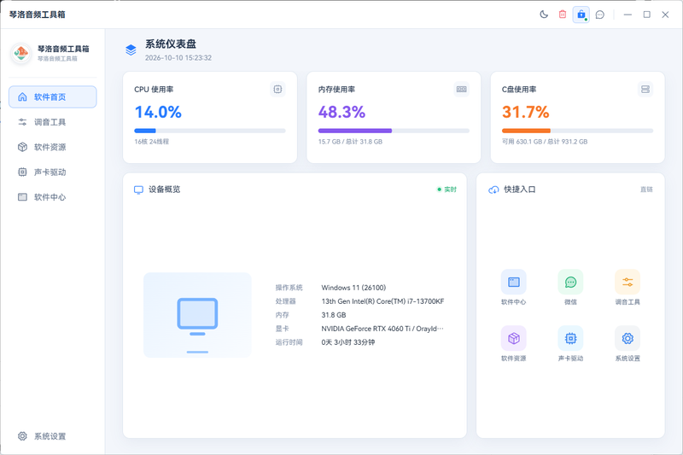Image resolution: width=683 pixels, height=455 pixels.
Task: Open the 声卡驱动 quick entry tile
Action: (570, 344)
